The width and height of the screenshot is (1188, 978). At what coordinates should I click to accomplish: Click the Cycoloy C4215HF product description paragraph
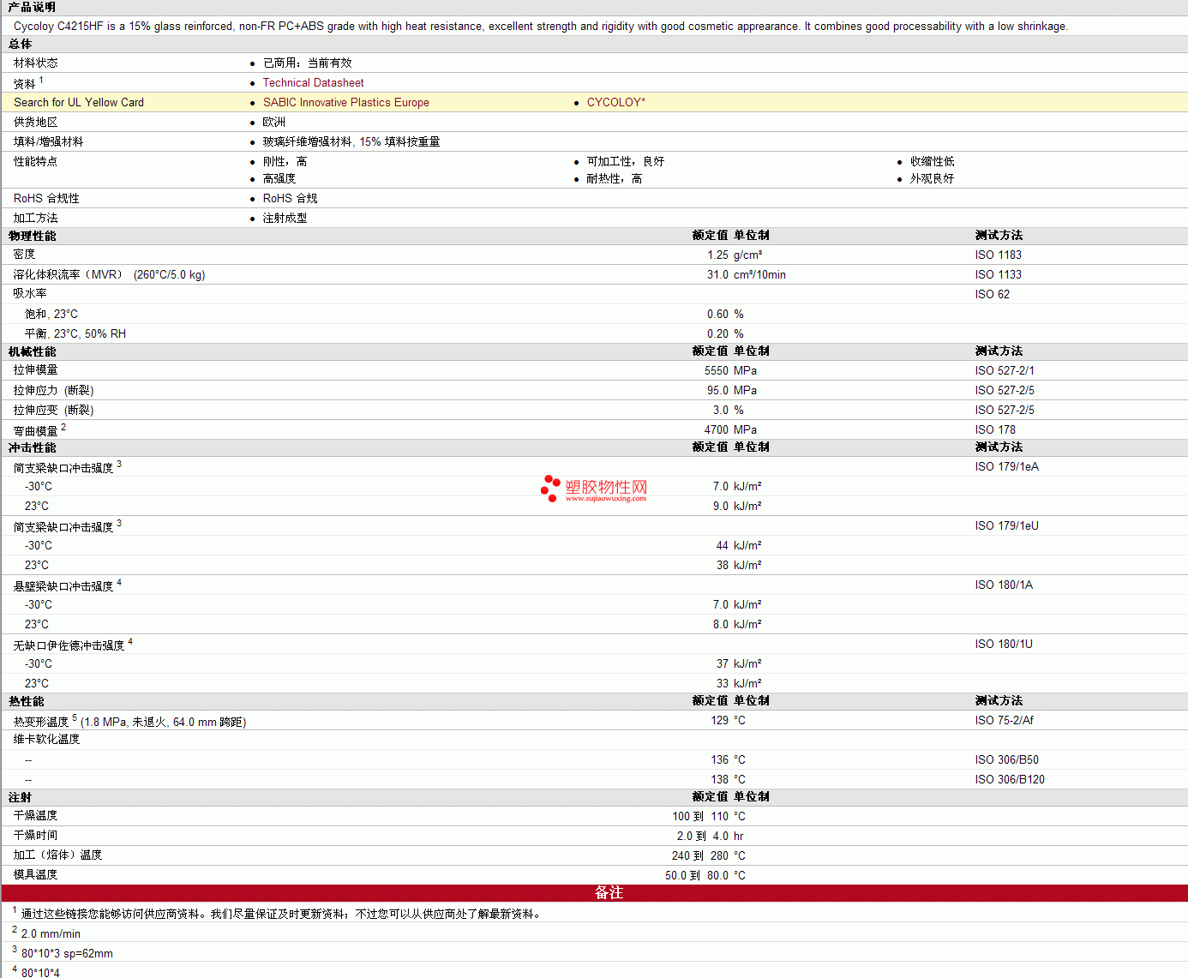coord(541,26)
